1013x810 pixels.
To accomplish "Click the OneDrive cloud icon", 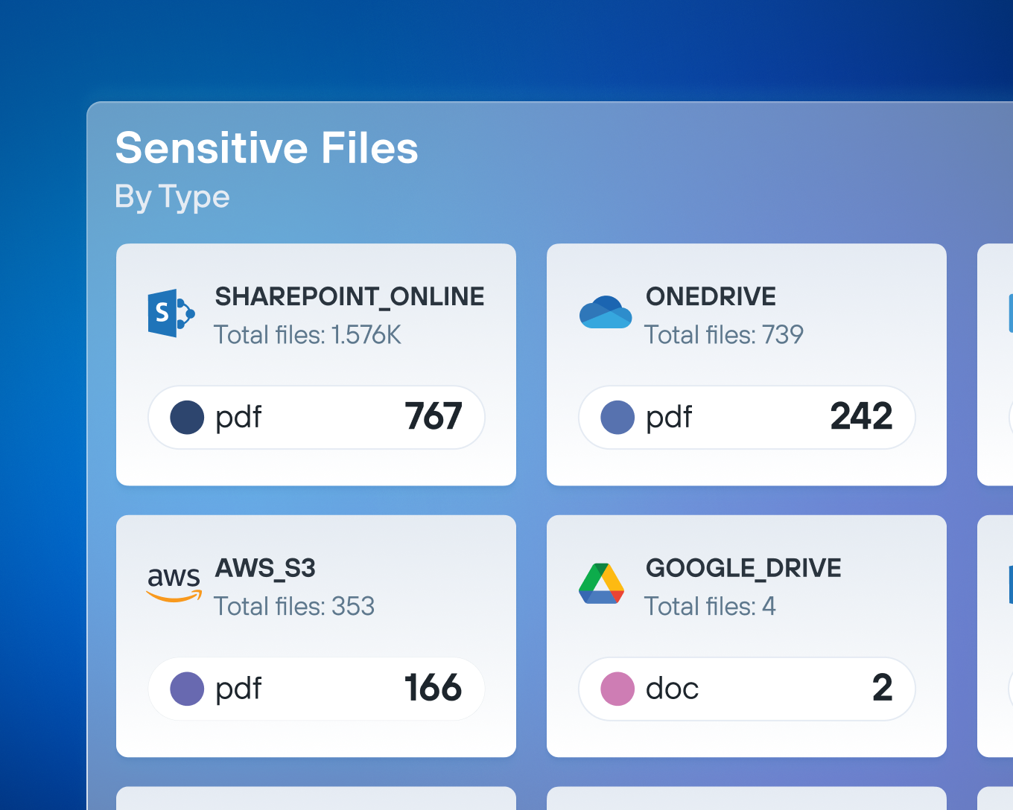I will click(606, 313).
